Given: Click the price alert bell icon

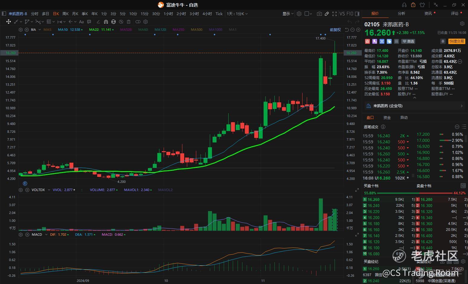Looking at the screenshot, I should (x=443, y=41).
